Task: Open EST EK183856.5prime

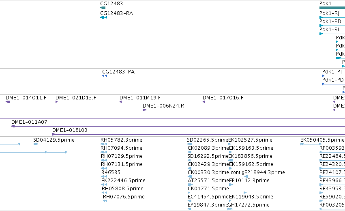Action: pyautogui.click(x=251, y=156)
